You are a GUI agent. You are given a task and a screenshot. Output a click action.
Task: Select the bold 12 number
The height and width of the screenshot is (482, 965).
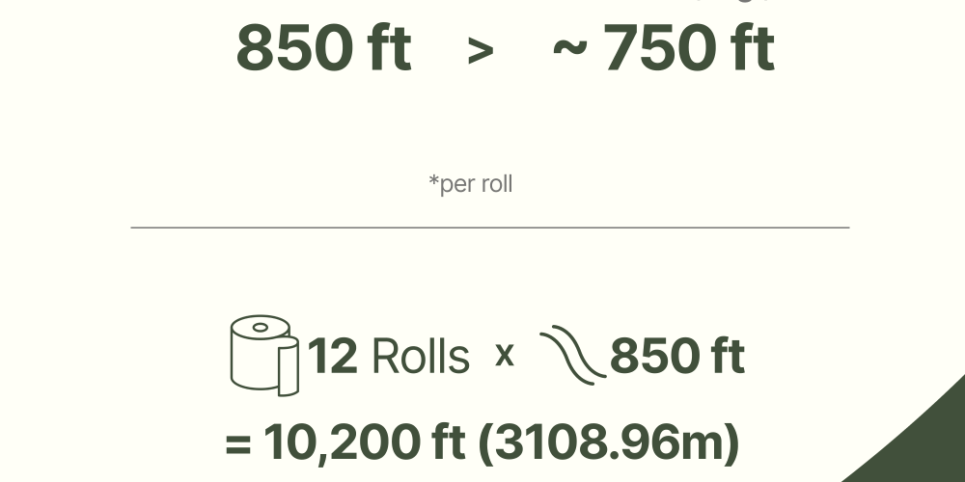pyautogui.click(x=332, y=356)
